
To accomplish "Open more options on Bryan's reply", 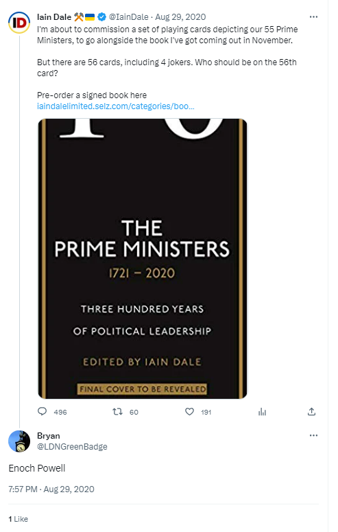I will click(x=313, y=435).
